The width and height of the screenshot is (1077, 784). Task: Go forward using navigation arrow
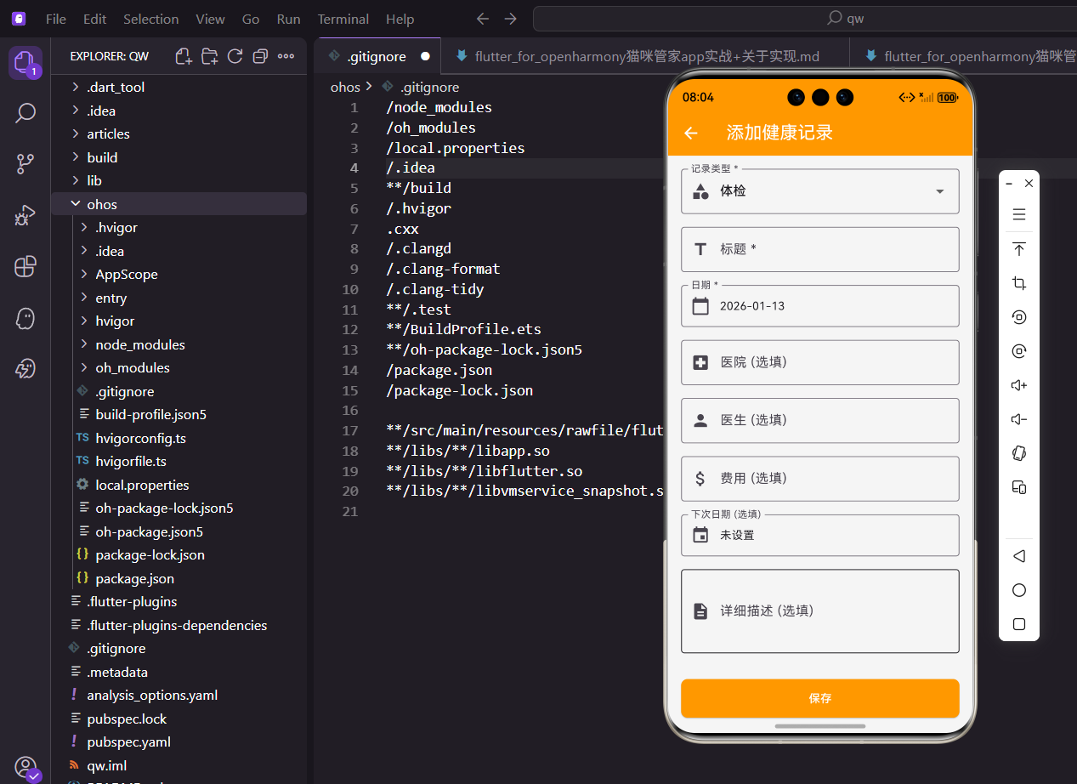510,19
